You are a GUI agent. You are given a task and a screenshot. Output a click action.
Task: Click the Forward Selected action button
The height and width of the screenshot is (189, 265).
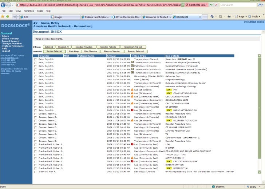point(136,52)
